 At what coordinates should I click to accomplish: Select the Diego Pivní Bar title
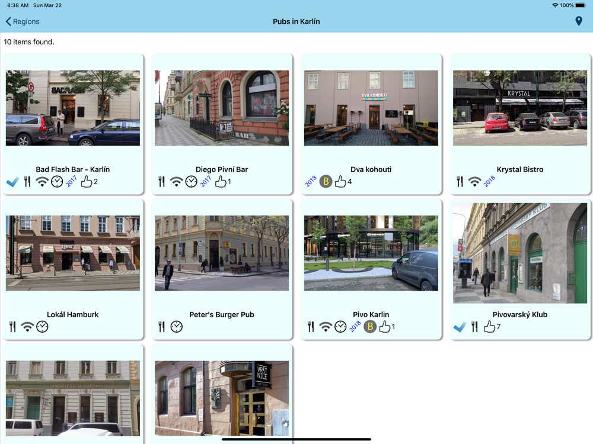pyautogui.click(x=222, y=169)
